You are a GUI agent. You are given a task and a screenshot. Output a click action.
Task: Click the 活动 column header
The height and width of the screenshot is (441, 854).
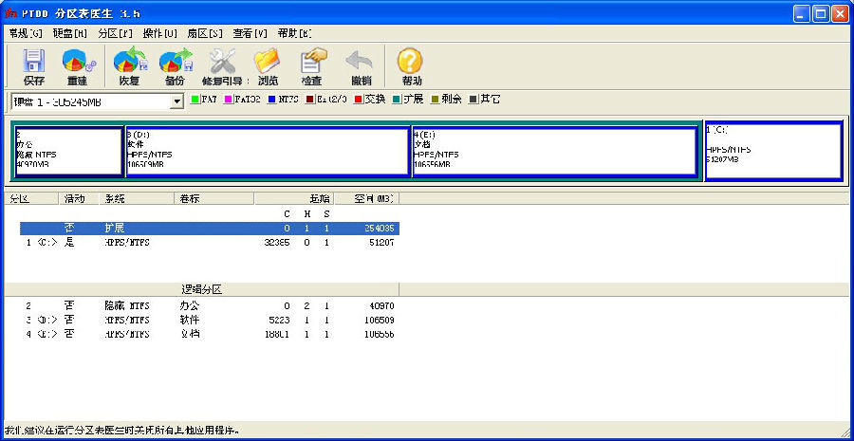79,199
